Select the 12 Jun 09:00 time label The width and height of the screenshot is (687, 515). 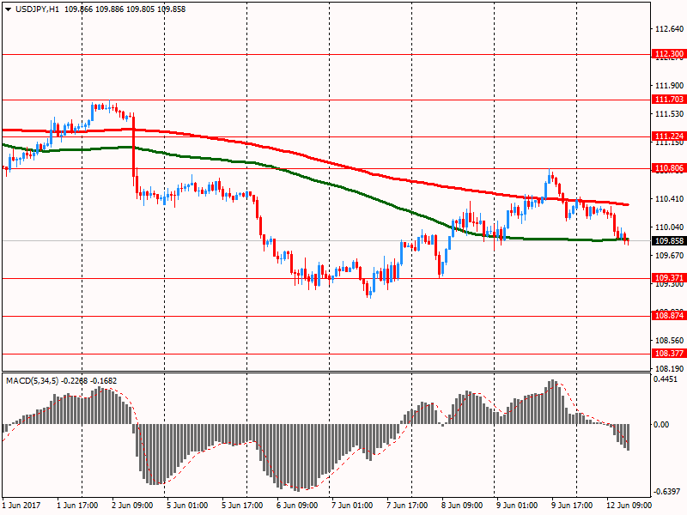629,506
